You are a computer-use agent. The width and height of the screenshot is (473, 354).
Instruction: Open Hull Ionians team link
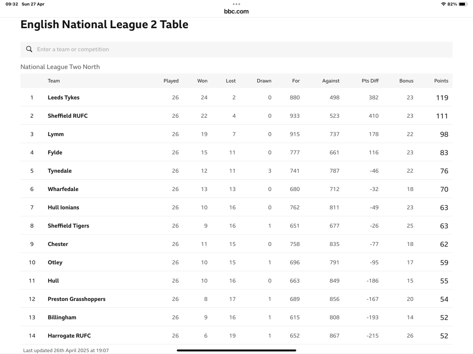tap(63, 207)
